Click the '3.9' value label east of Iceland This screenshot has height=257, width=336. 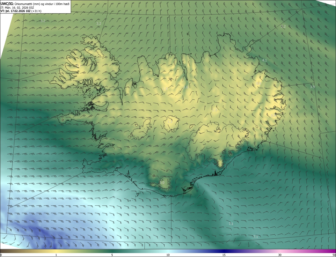coord(312,87)
